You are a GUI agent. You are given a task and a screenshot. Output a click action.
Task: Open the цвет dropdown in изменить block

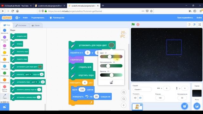[x=28, y=74]
